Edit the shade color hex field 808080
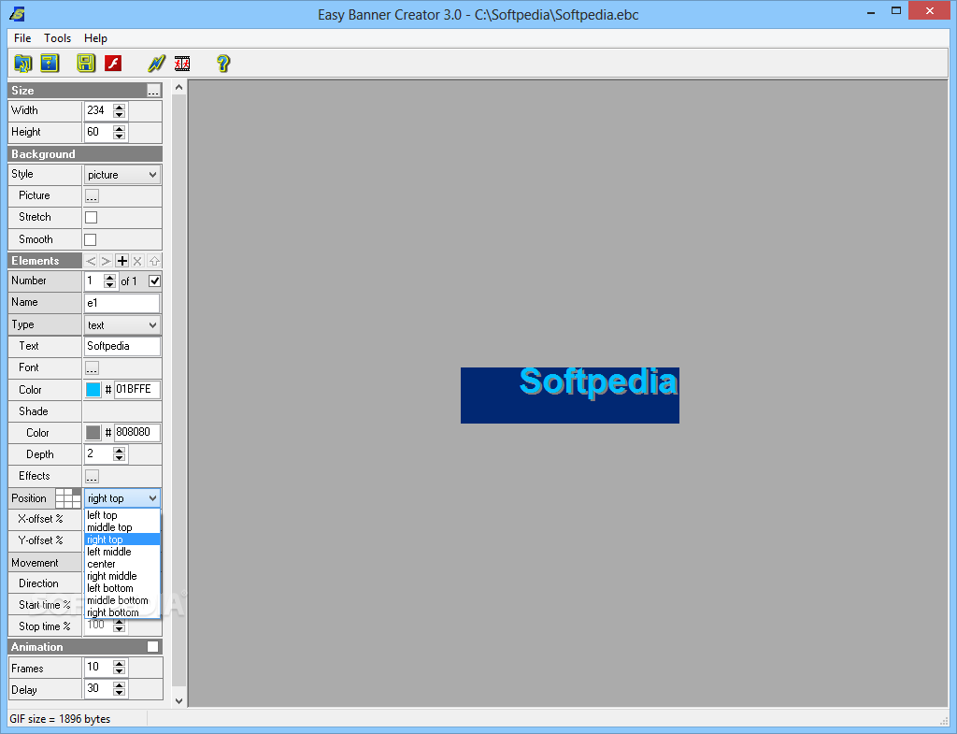The width and height of the screenshot is (957, 734). (x=136, y=433)
